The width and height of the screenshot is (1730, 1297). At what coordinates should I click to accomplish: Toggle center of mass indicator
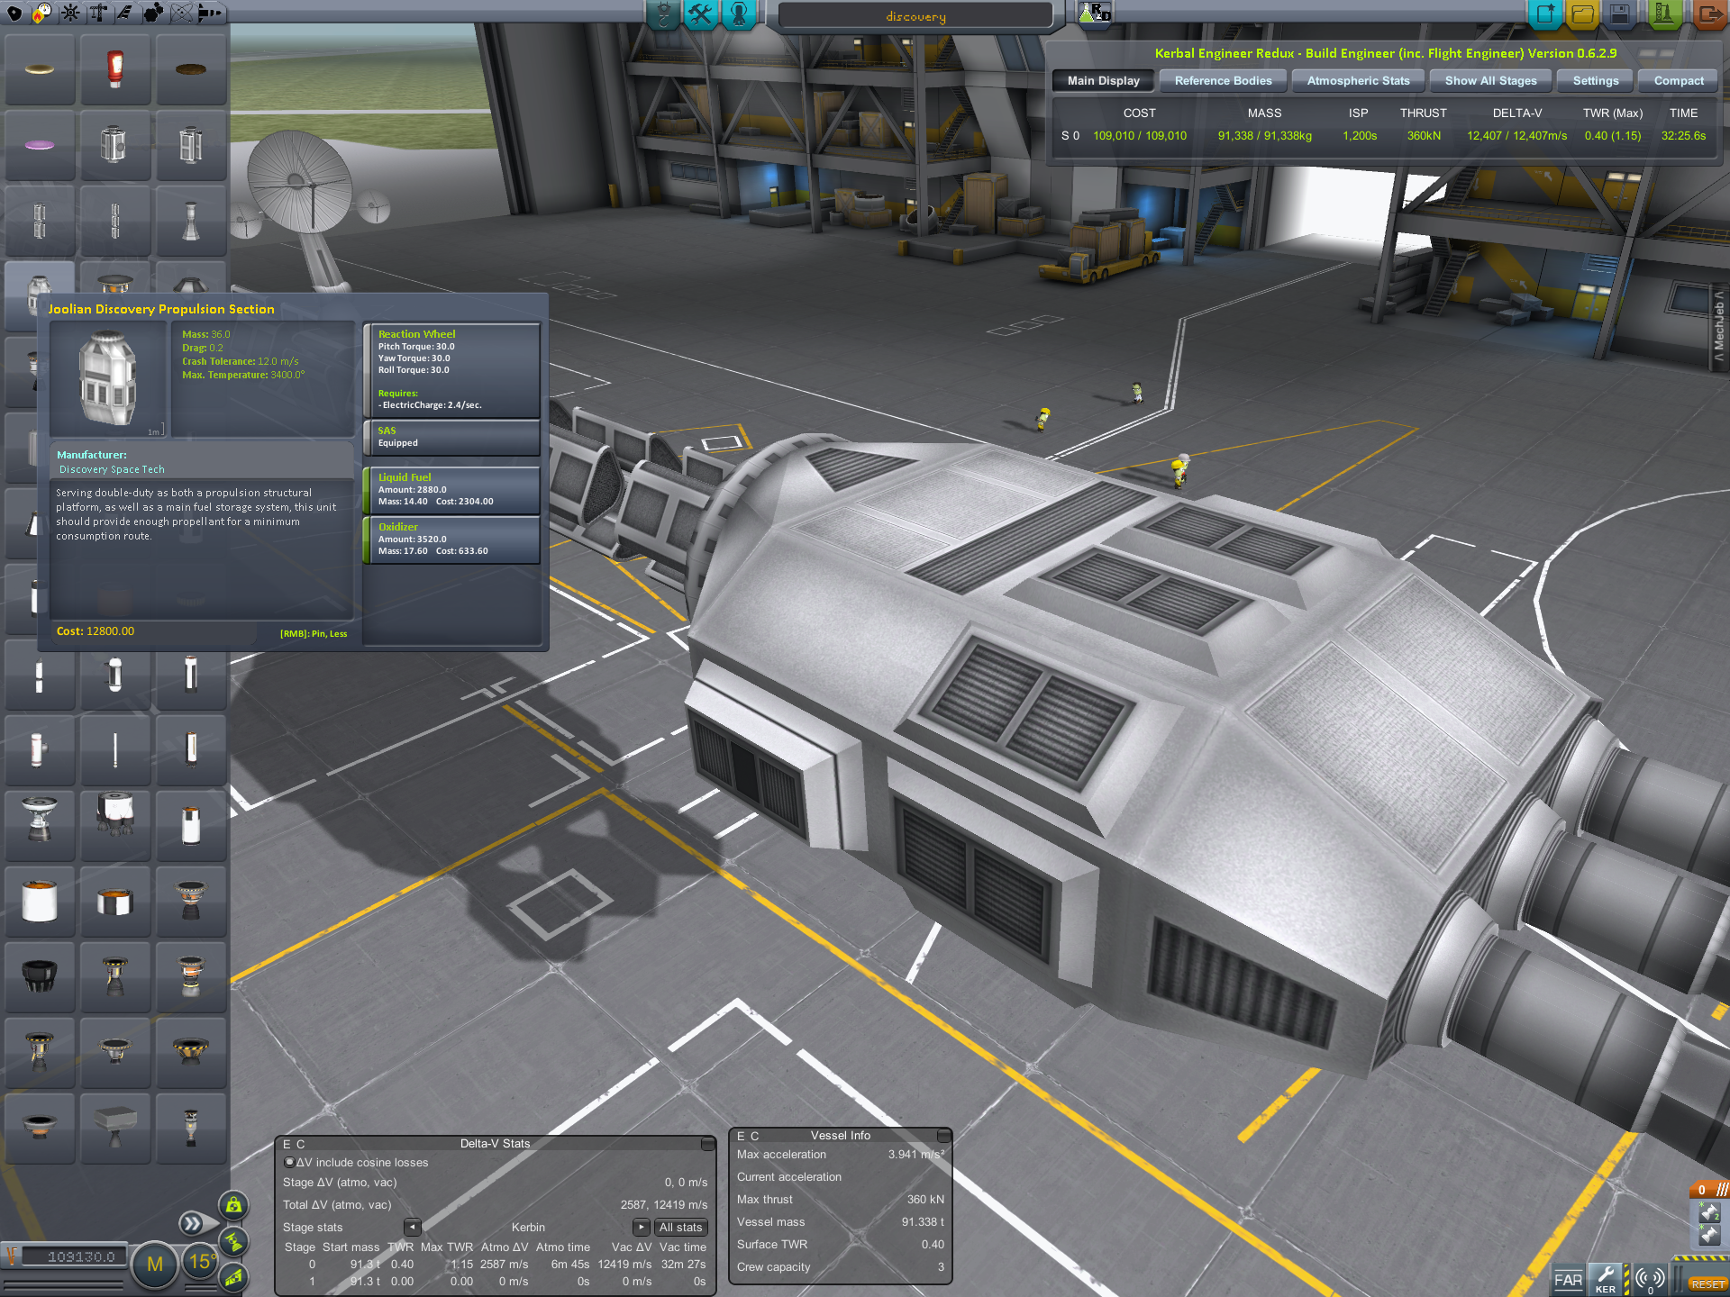[x=233, y=1205]
